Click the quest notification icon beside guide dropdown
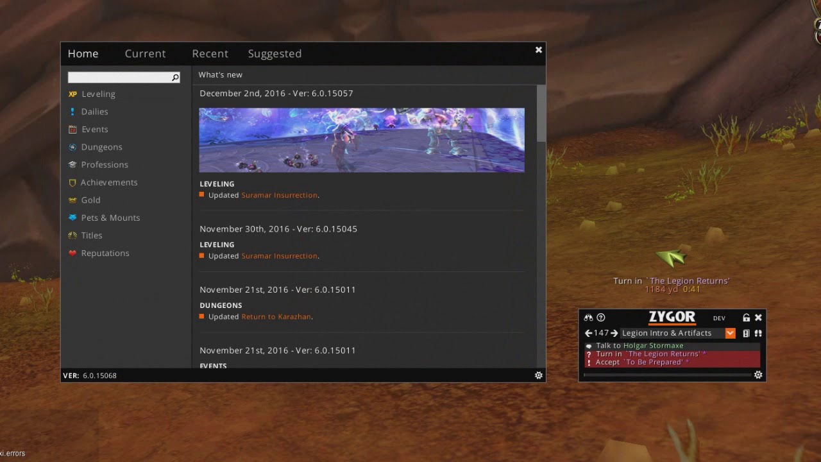Image resolution: width=821 pixels, height=462 pixels. [x=746, y=333]
